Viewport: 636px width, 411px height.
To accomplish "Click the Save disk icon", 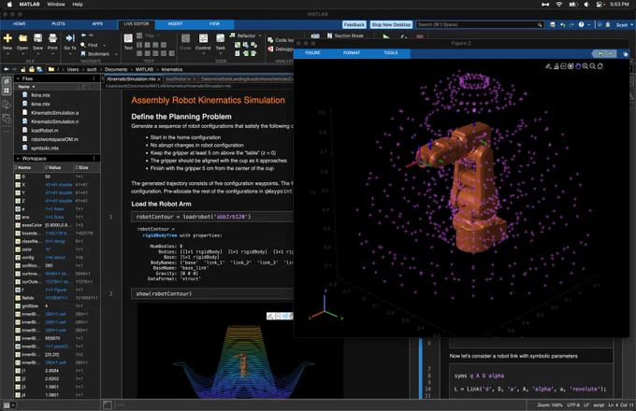I will [x=37, y=38].
